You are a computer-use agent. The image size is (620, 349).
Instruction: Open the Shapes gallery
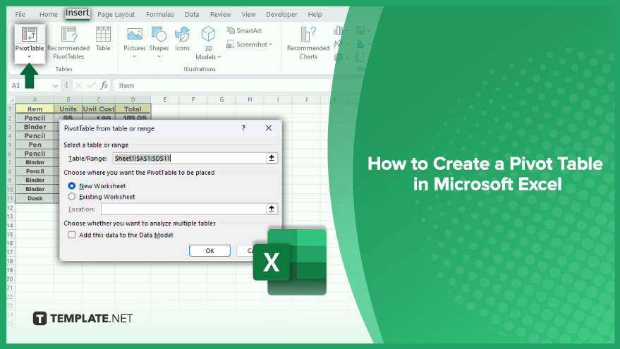click(x=159, y=39)
